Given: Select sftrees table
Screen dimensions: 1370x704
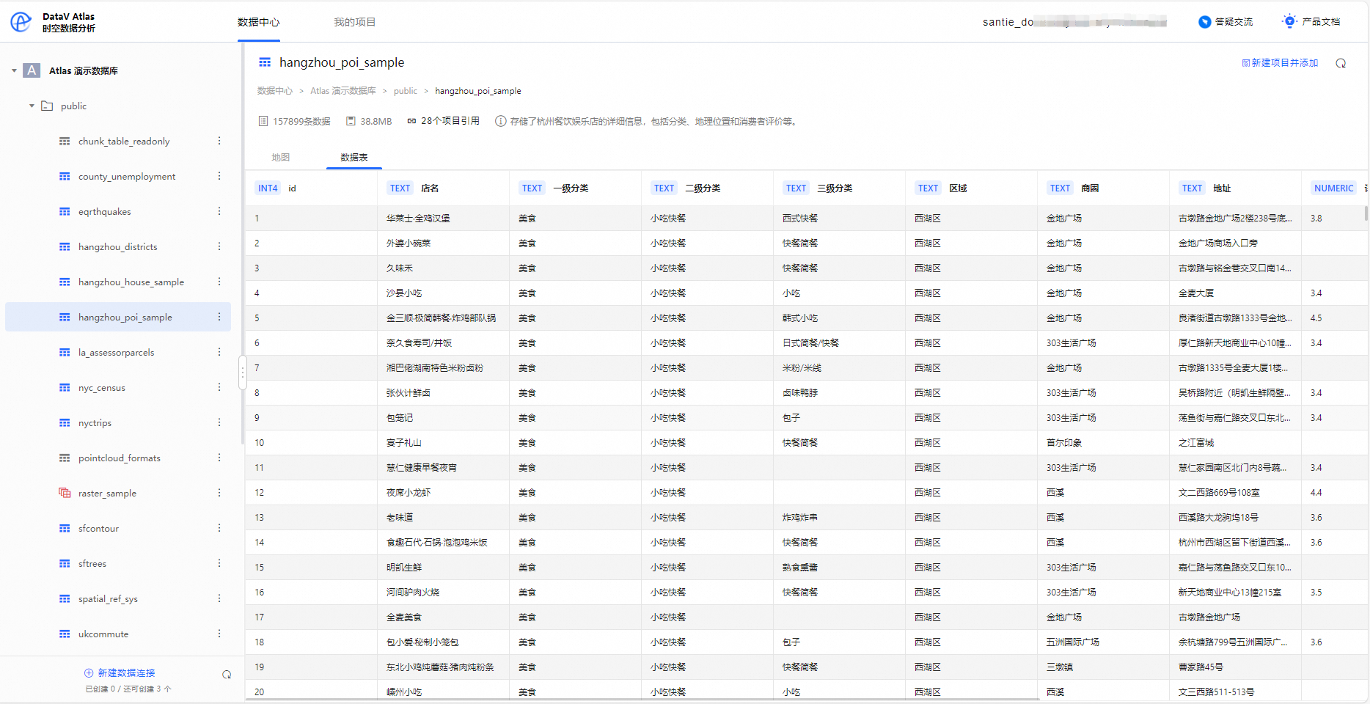Looking at the screenshot, I should tap(92, 563).
